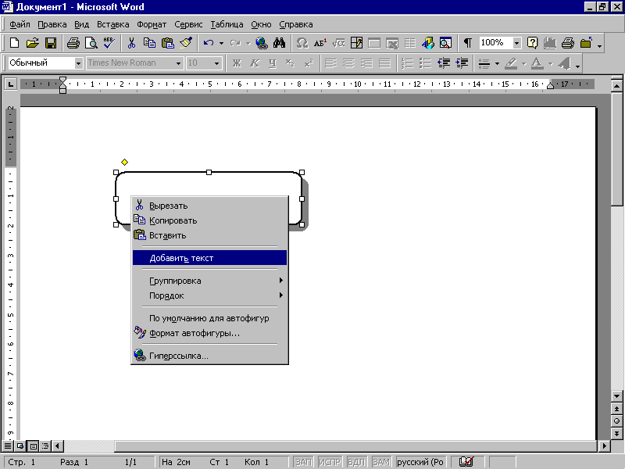Choose Копировать in the context menu
625x469 pixels.
click(x=209, y=220)
